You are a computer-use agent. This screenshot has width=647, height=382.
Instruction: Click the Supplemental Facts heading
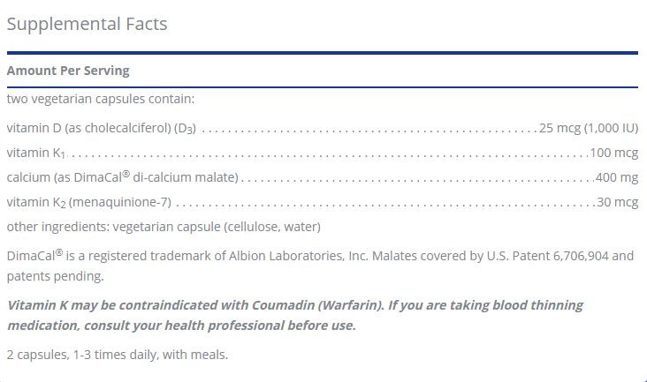(88, 24)
